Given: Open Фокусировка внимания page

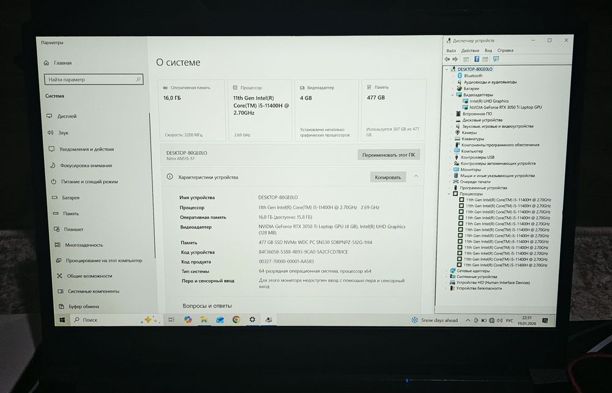Looking at the screenshot, I should pos(81,165).
